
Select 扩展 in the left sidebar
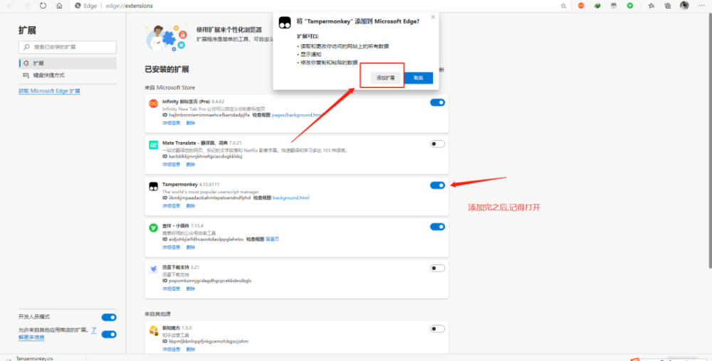click(67, 63)
